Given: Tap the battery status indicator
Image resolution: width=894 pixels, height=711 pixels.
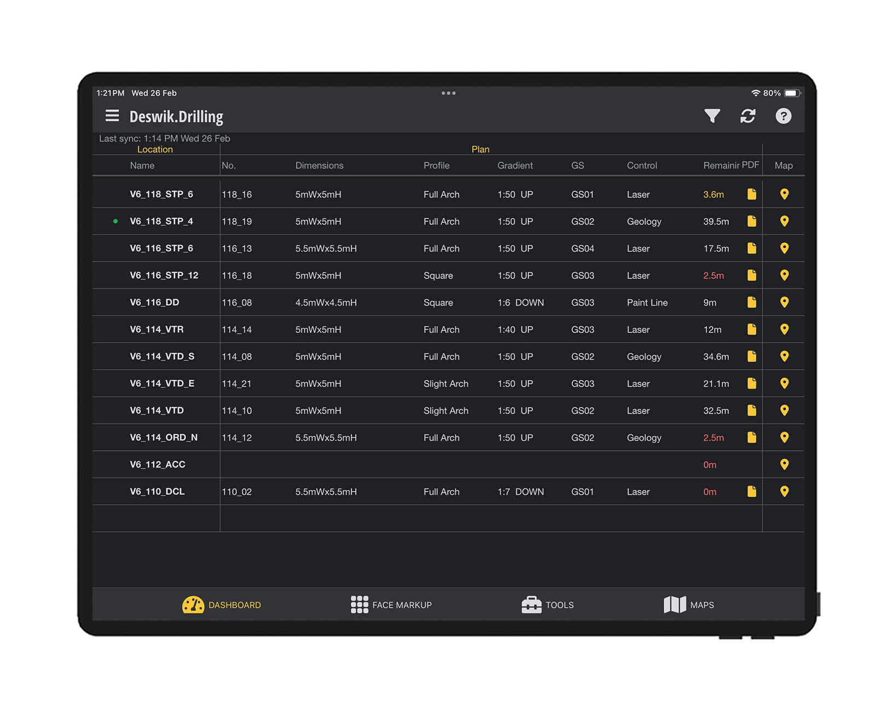Looking at the screenshot, I should [792, 93].
